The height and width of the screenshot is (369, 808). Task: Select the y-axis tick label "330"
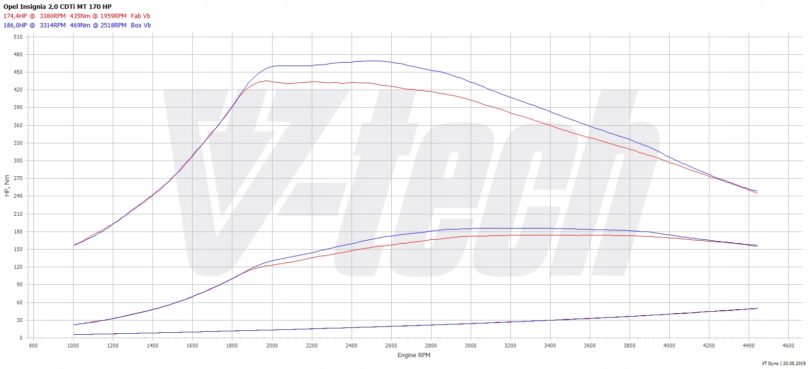point(18,143)
